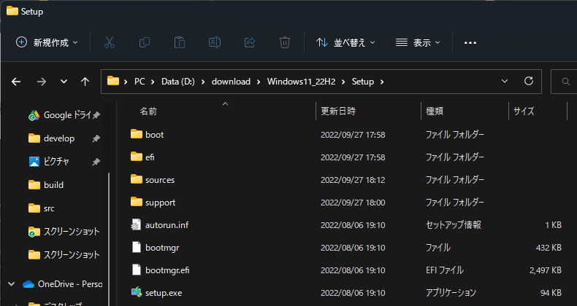Go forward with the right arrow

pyautogui.click(x=42, y=82)
